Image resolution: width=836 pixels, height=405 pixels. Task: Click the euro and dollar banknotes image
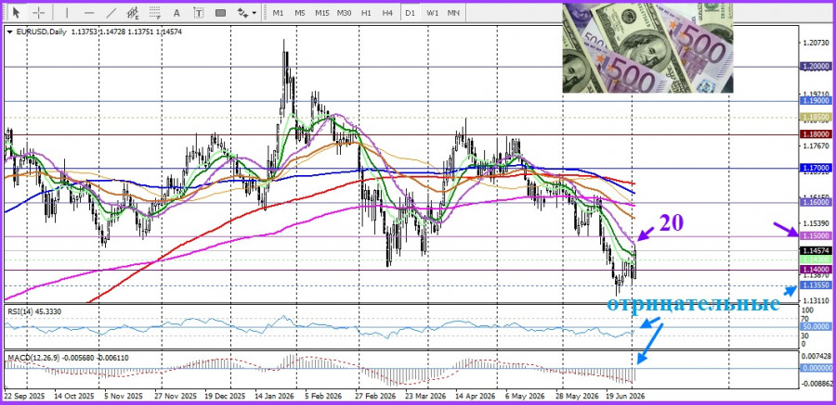tap(647, 48)
